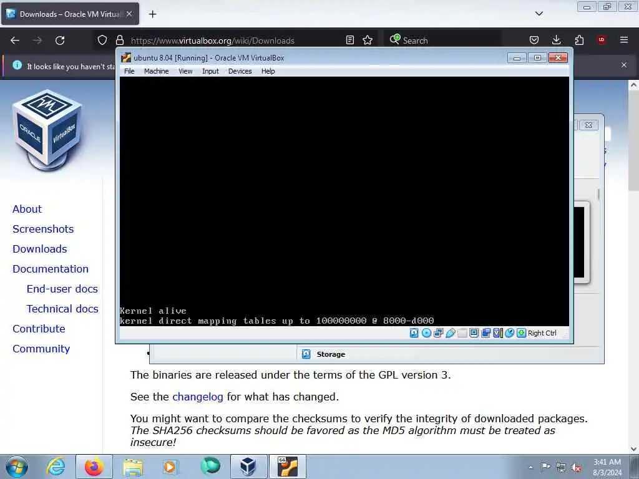
Task: Open the Windows Start orb
Action: click(17, 467)
